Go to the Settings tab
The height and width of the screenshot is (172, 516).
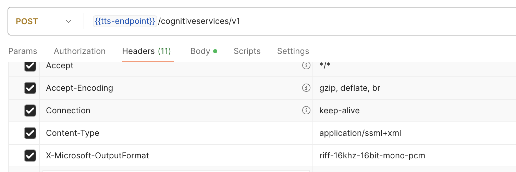(293, 51)
